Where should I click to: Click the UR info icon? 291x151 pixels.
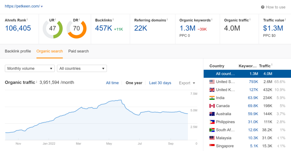point(55,19)
